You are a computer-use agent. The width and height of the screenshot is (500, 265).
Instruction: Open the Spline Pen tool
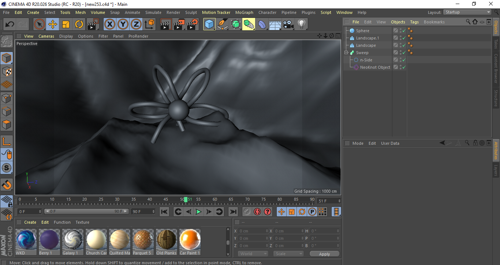(223, 24)
